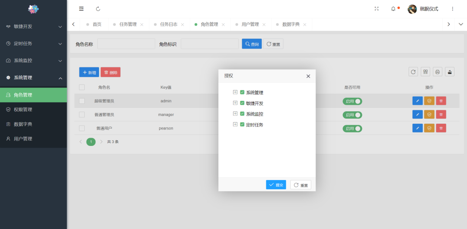Screen dimensions: 467x229
Task: Toggle the sidebar collapse icon in header
Action: 81,9
